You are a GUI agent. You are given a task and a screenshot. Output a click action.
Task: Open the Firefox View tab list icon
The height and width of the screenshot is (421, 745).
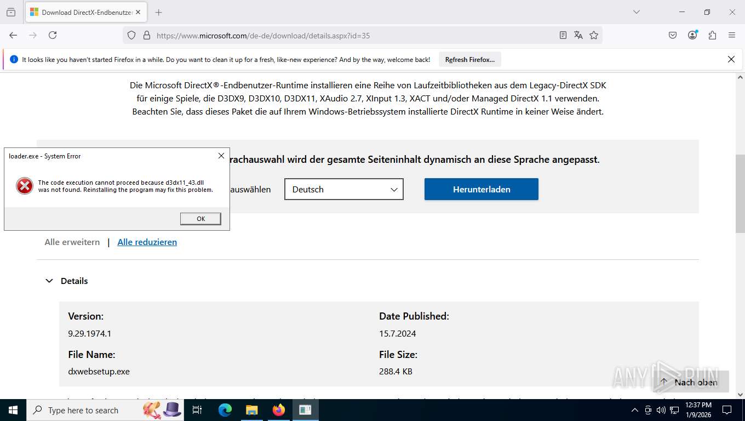11,12
